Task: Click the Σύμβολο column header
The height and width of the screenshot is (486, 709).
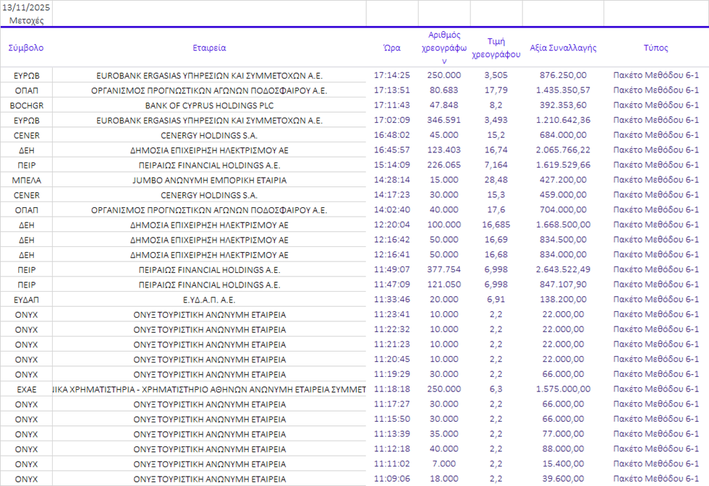Action: [26, 48]
